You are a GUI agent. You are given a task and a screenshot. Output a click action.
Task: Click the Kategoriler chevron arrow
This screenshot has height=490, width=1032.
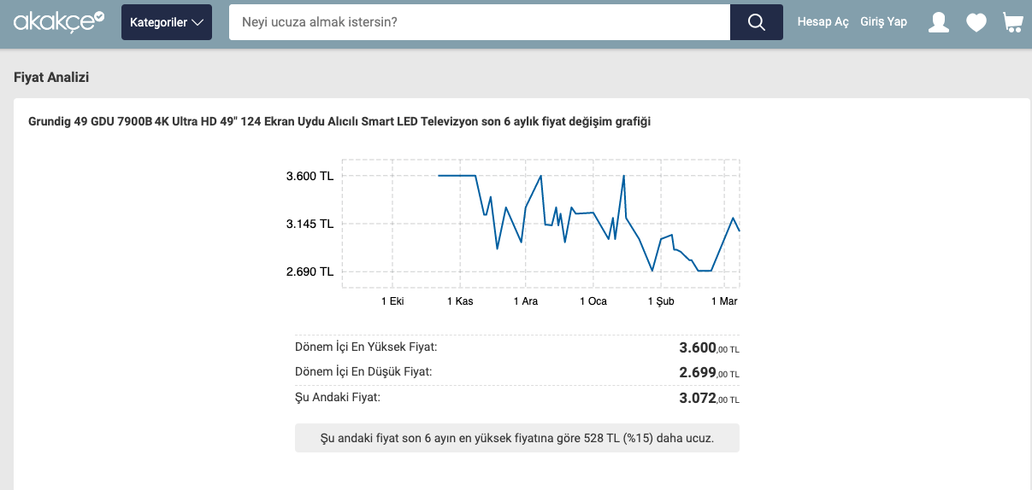pyautogui.click(x=198, y=22)
